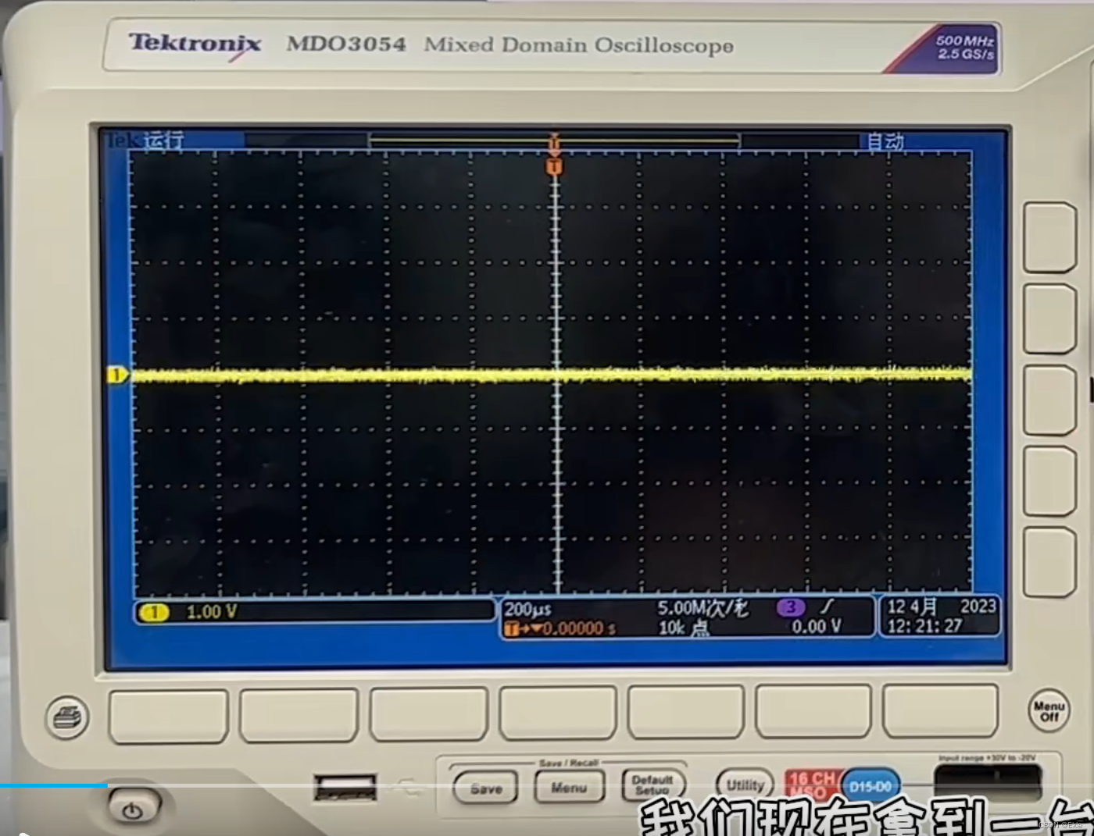Push the lowest right side bezel button
Image resolution: width=1094 pixels, height=836 pixels.
1049,562
